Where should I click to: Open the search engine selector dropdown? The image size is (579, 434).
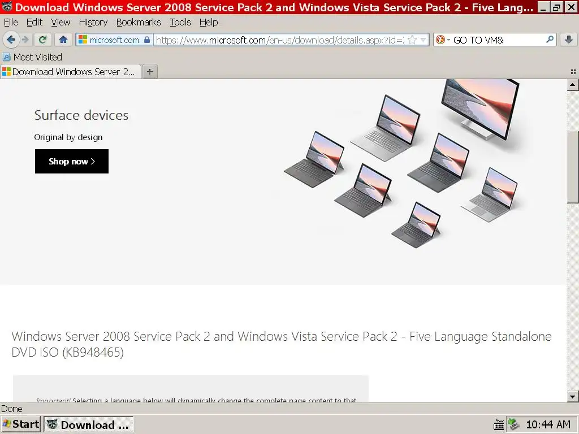tap(442, 40)
